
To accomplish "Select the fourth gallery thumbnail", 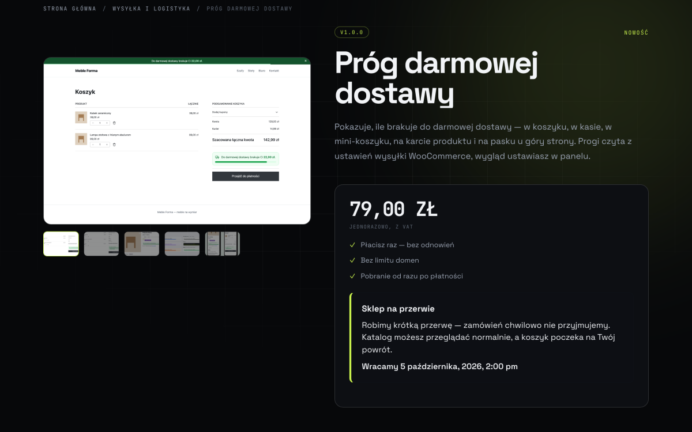I will pyautogui.click(x=182, y=244).
